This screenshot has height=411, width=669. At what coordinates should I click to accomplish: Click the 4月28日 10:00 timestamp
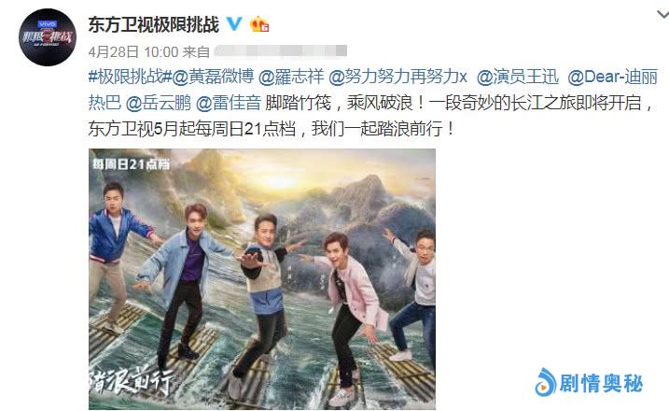[x=133, y=51]
